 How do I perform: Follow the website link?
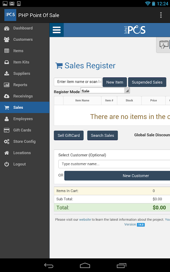tap(85, 220)
